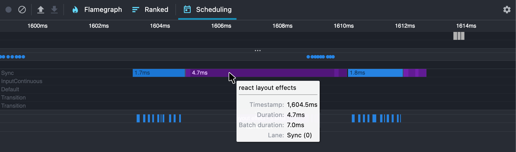This screenshot has height=152, width=516.
Task: Click the load profile upload icon
Action: [x=41, y=10]
